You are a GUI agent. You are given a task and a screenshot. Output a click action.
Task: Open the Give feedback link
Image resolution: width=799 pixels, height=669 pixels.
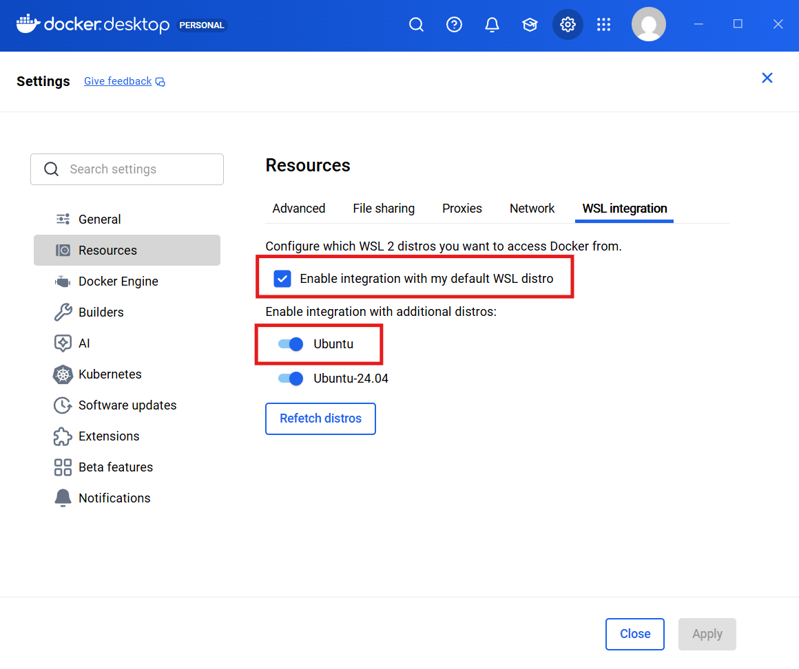pyautogui.click(x=118, y=81)
